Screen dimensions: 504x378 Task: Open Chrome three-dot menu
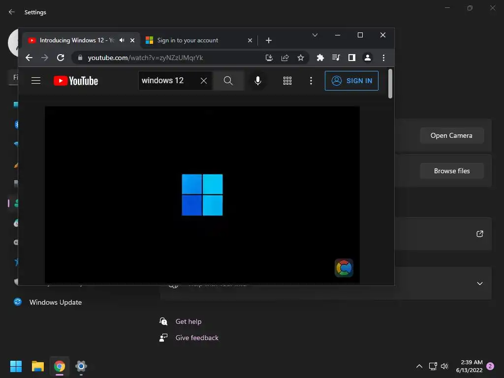tap(383, 58)
